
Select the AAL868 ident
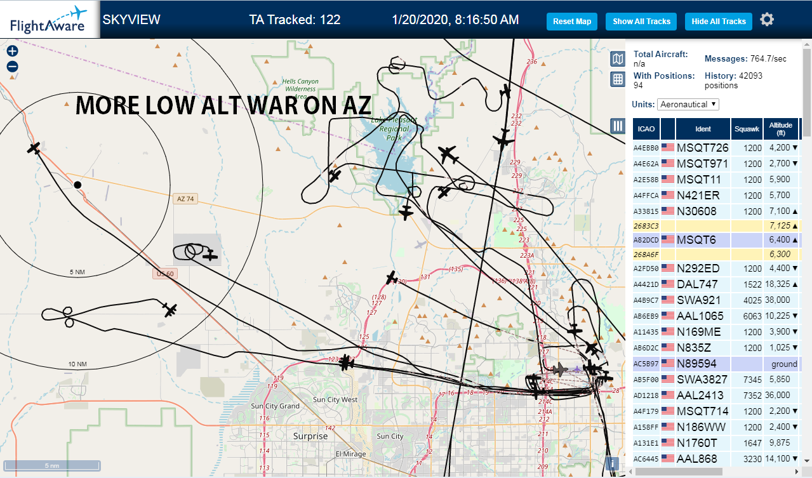pyautogui.click(x=696, y=458)
